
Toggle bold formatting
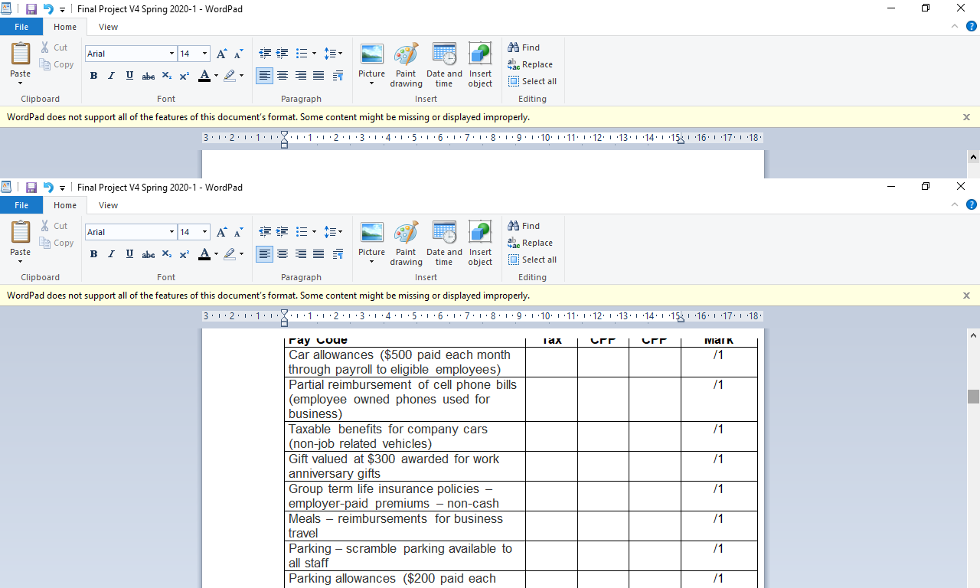point(93,253)
